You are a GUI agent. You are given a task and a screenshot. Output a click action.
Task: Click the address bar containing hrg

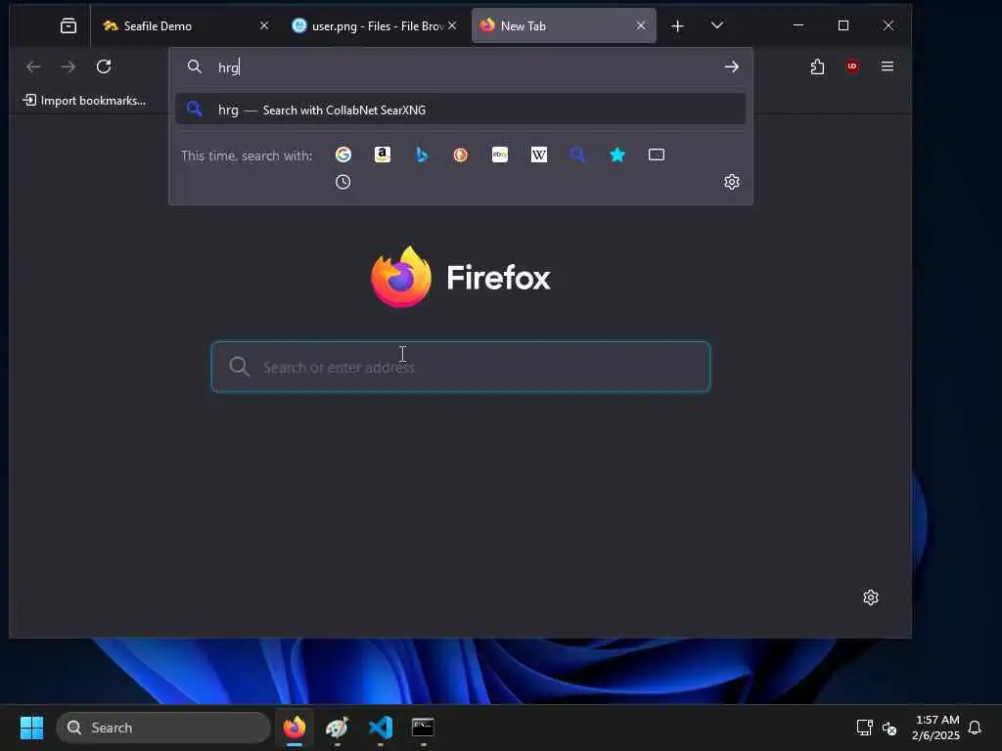(460, 67)
